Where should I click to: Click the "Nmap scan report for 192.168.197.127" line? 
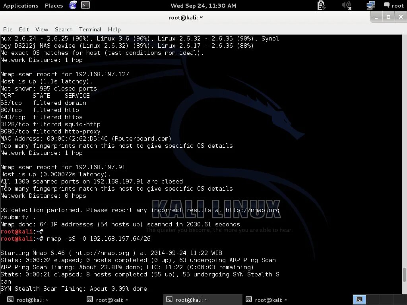pos(65,74)
